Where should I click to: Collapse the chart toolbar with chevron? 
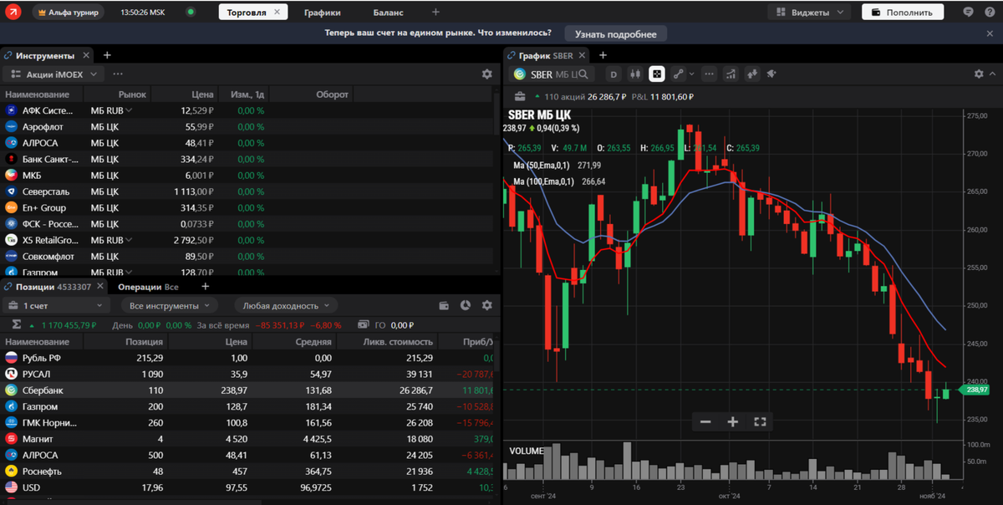(993, 74)
